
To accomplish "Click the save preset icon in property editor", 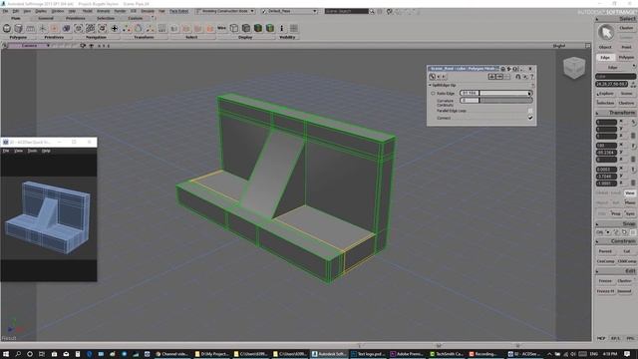I will [x=499, y=77].
